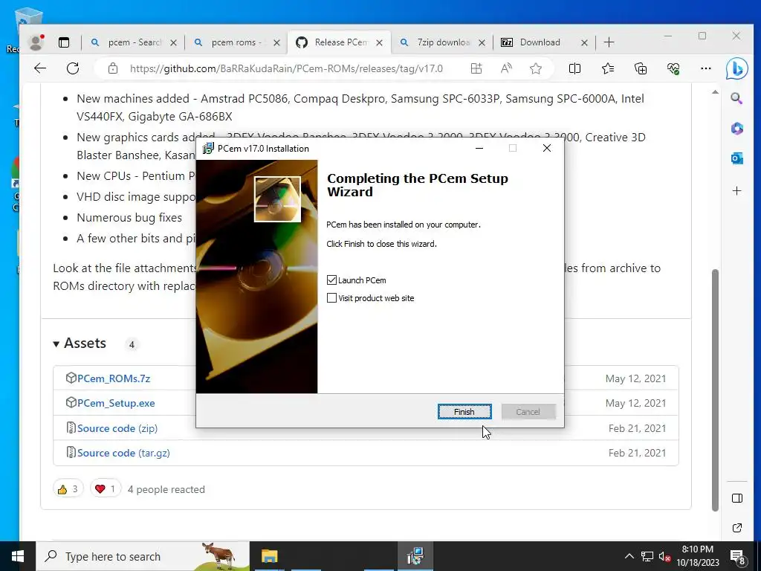Collapse the Assets section
The image size is (761, 571).
tap(80, 343)
